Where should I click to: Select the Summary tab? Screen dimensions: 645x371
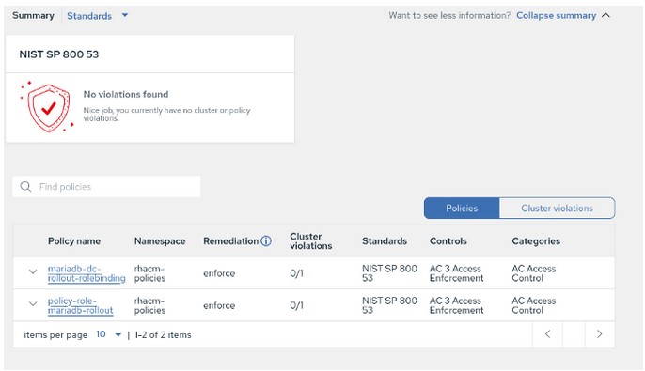click(33, 16)
